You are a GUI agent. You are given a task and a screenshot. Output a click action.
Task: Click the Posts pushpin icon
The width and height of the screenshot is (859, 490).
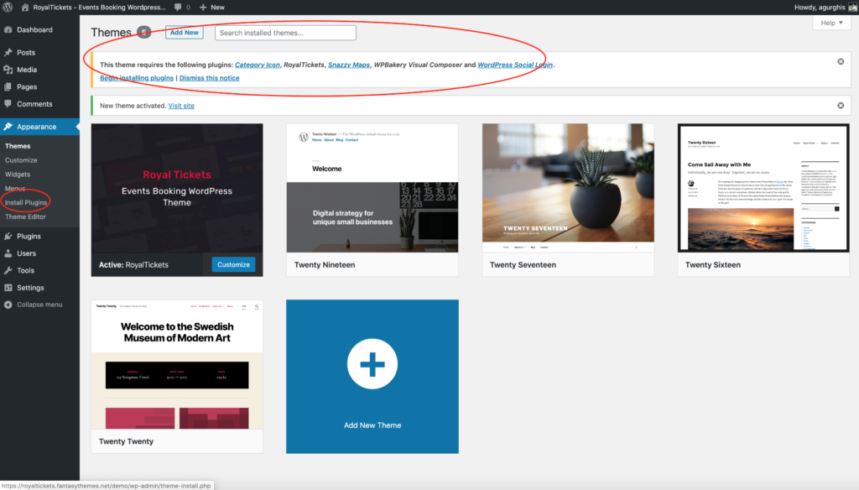tap(8, 53)
